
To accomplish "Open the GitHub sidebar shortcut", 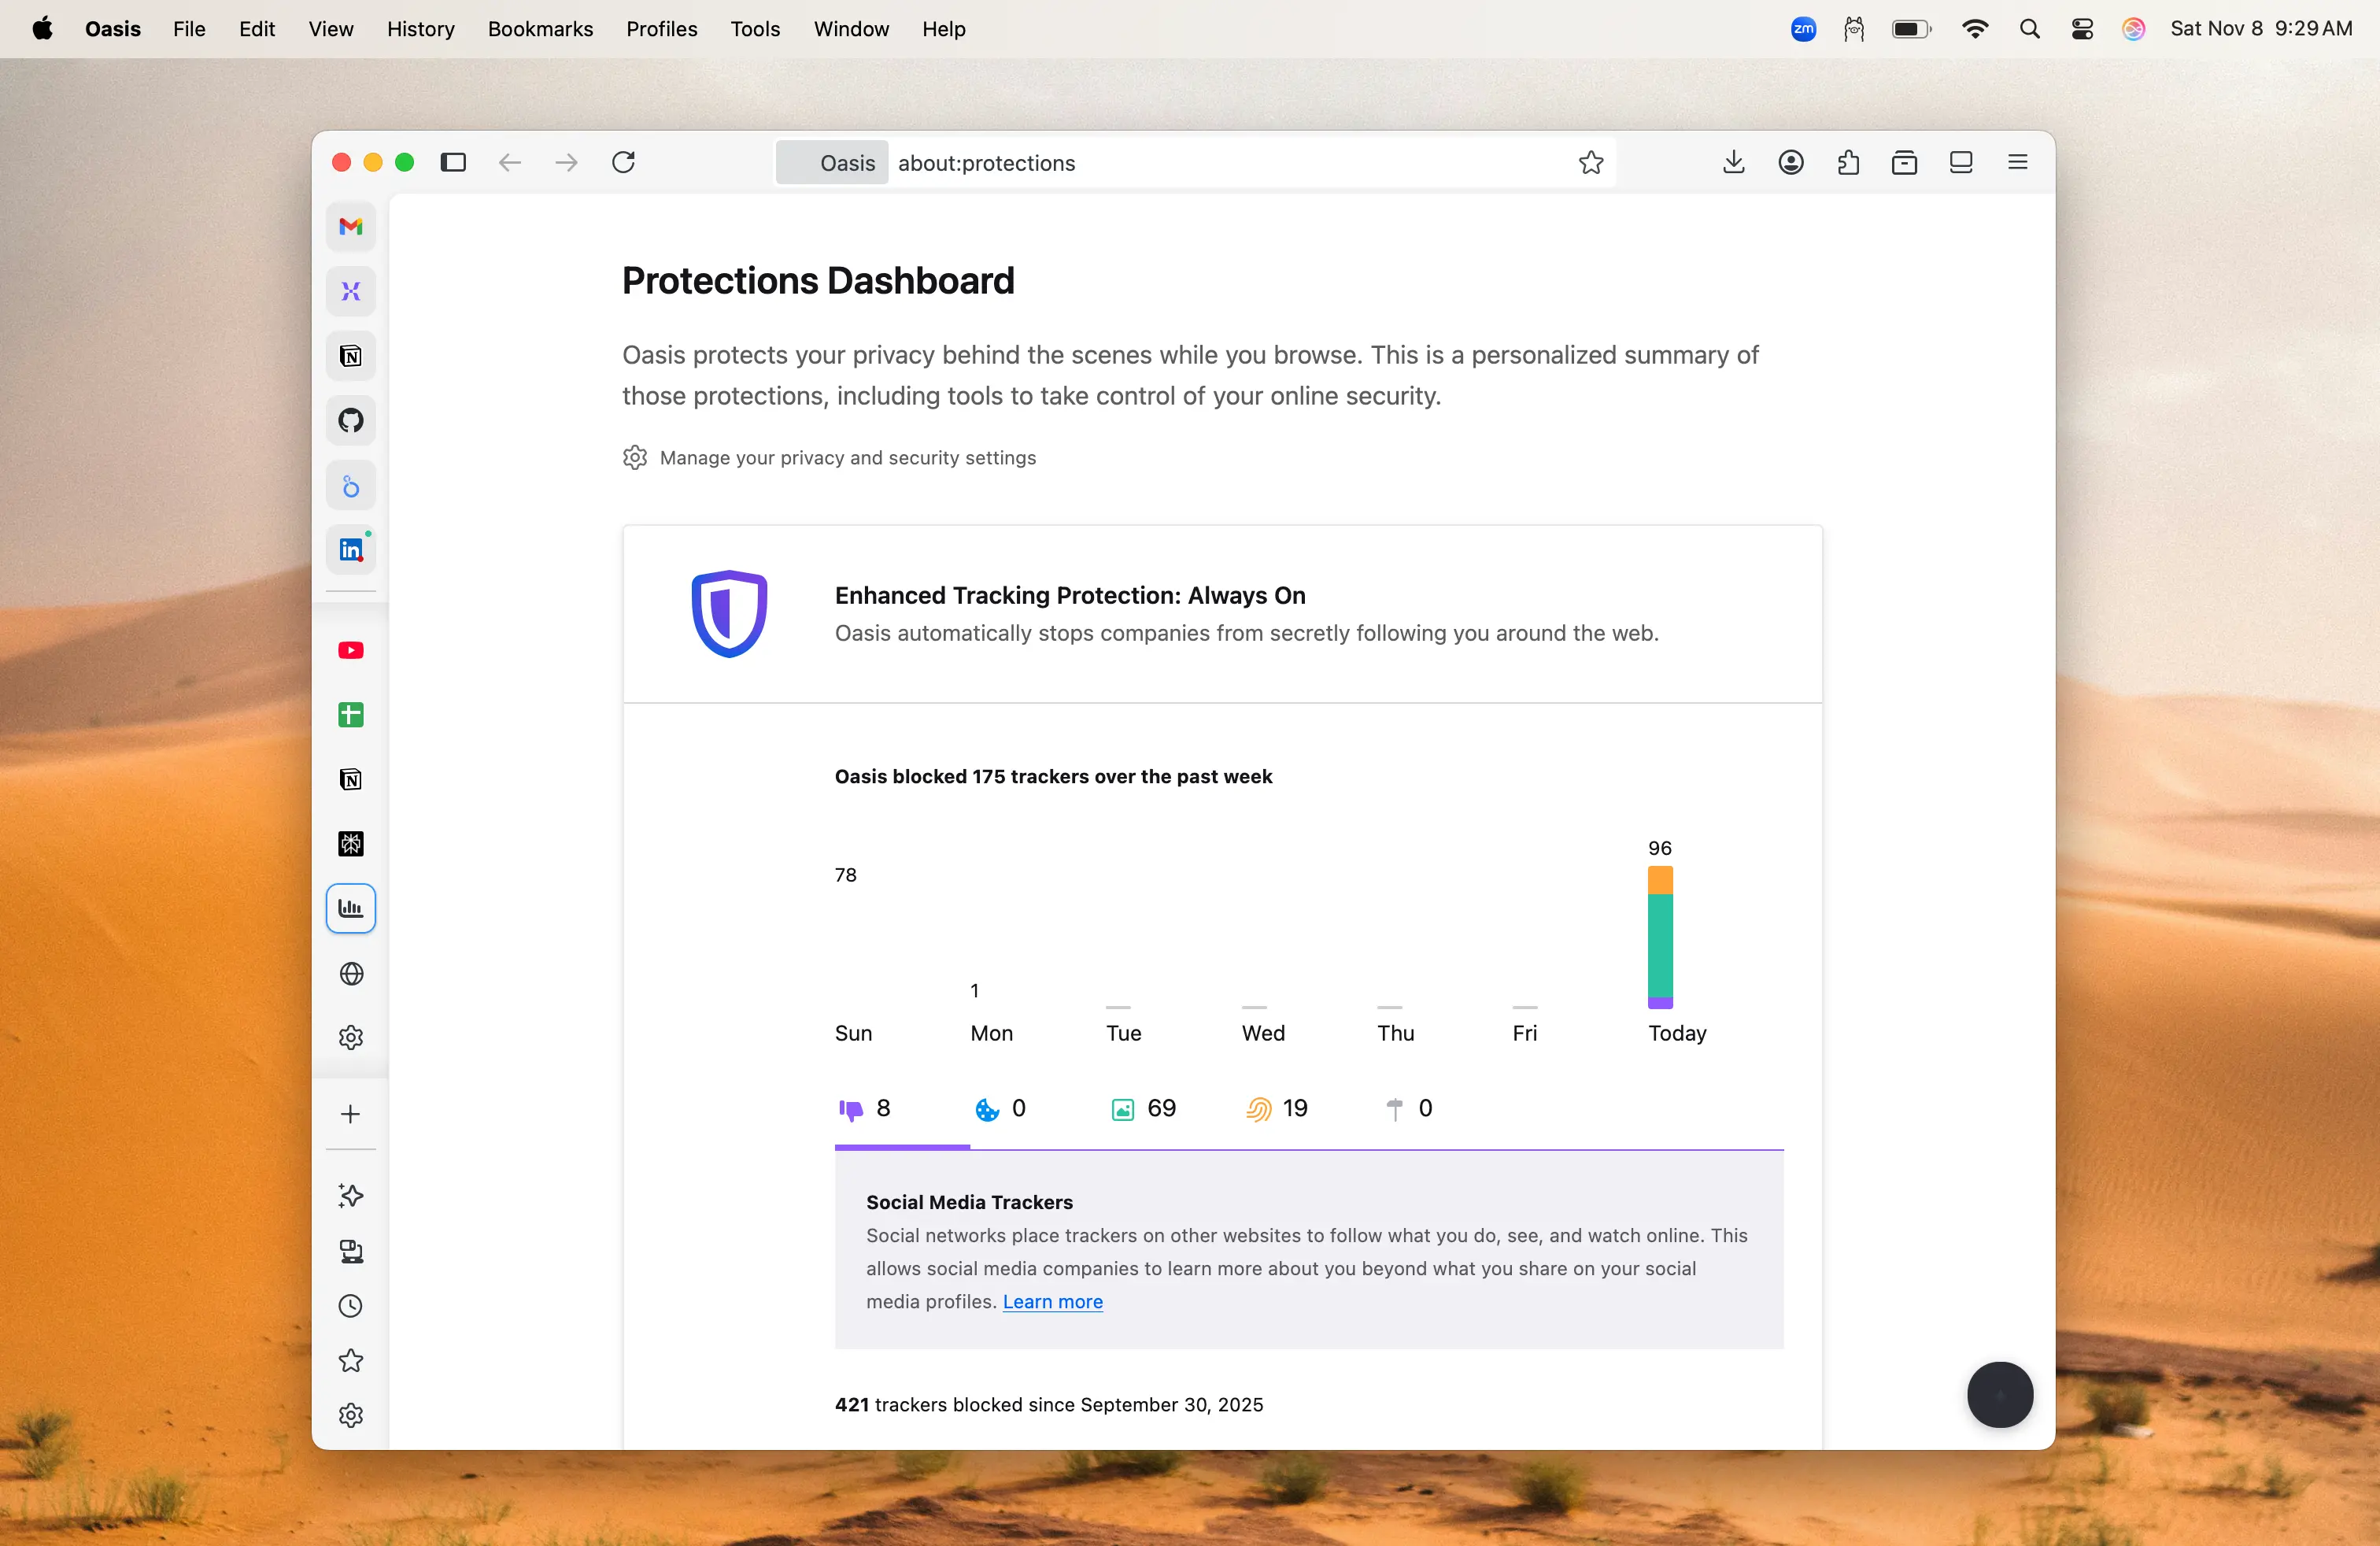I will tap(350, 420).
